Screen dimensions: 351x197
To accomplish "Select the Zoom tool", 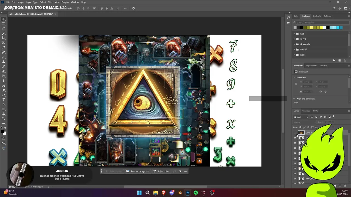I will coord(4,118).
